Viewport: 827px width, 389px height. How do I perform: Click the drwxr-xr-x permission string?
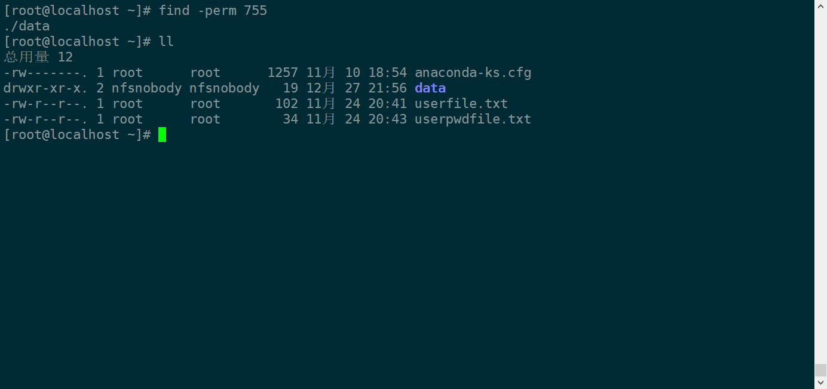coord(42,88)
